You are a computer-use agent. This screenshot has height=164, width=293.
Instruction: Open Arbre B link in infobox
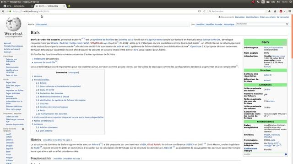point(267,75)
